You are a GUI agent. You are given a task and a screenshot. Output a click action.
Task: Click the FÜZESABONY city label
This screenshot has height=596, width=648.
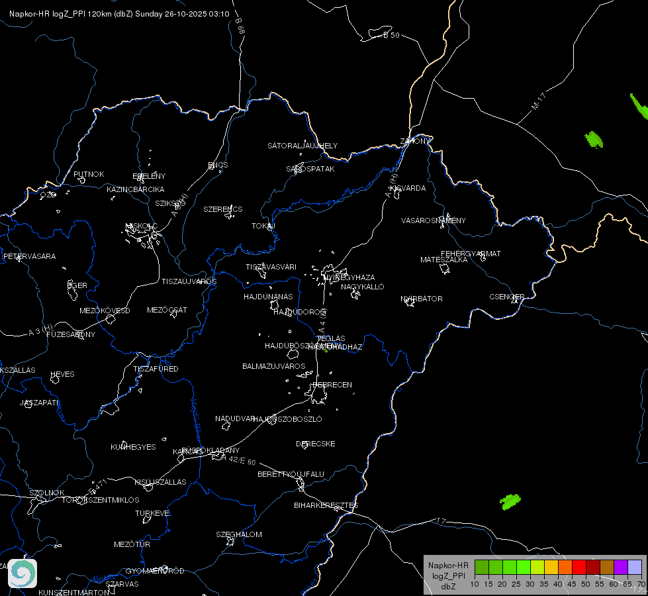pos(71,334)
